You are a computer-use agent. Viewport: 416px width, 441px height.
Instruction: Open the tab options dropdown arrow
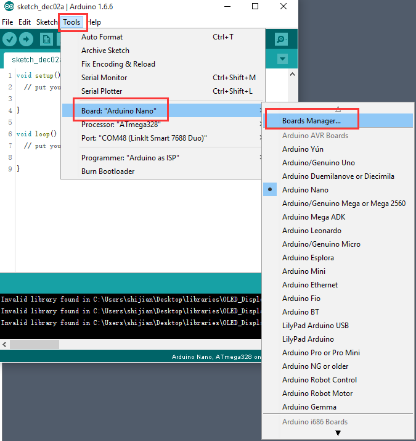282,59
